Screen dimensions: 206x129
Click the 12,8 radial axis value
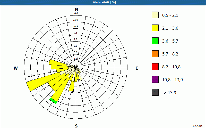tap(75, 20)
